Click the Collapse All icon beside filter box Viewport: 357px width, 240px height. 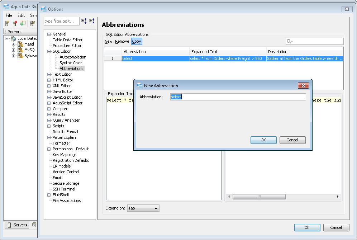coord(92,21)
